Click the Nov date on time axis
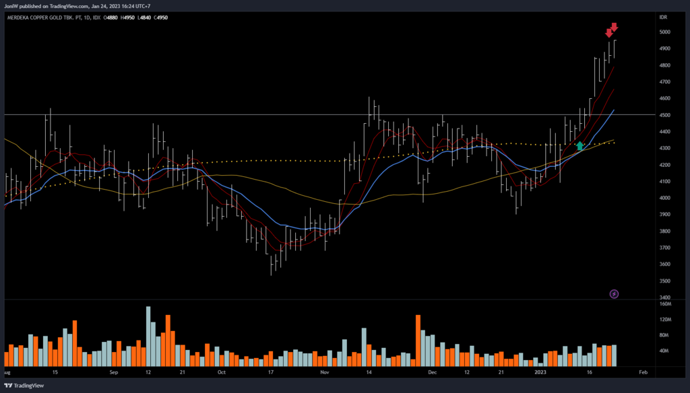The image size is (690, 393). coord(325,371)
